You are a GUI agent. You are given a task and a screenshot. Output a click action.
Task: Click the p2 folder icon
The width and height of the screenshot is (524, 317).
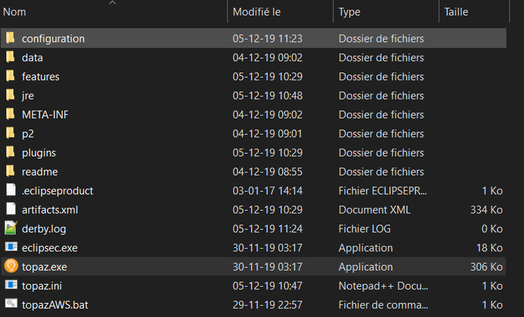click(x=11, y=133)
